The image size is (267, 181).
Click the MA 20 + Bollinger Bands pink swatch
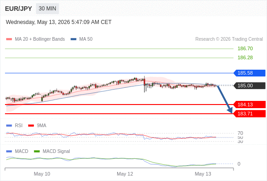[x=9, y=39]
